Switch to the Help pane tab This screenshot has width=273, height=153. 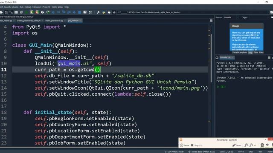(250, 53)
